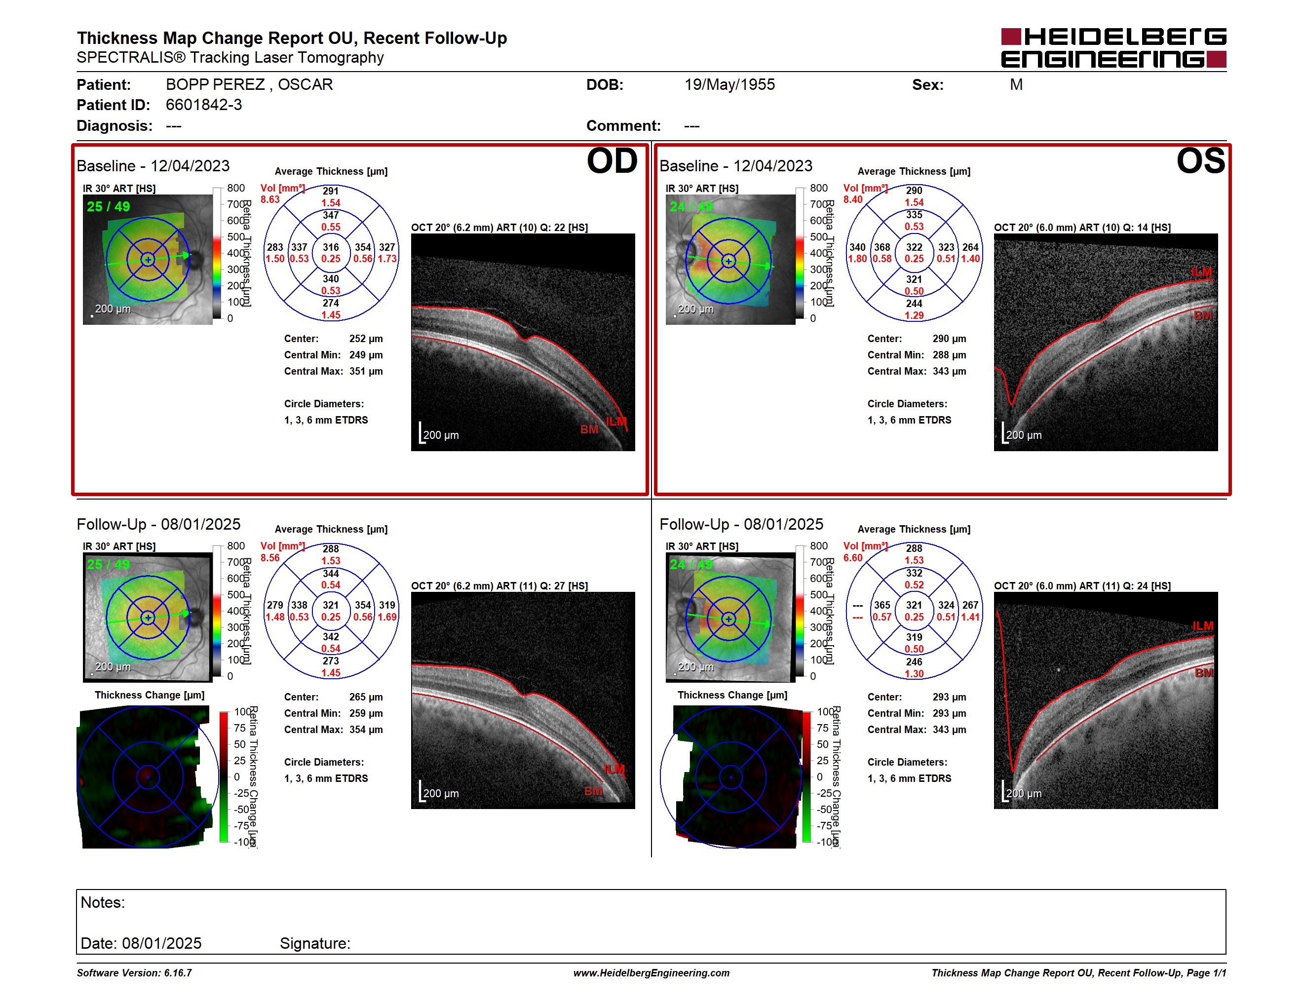The height and width of the screenshot is (1007, 1303).
Task: Click the OS Thickness Change [µm] label
Action: [x=732, y=695]
